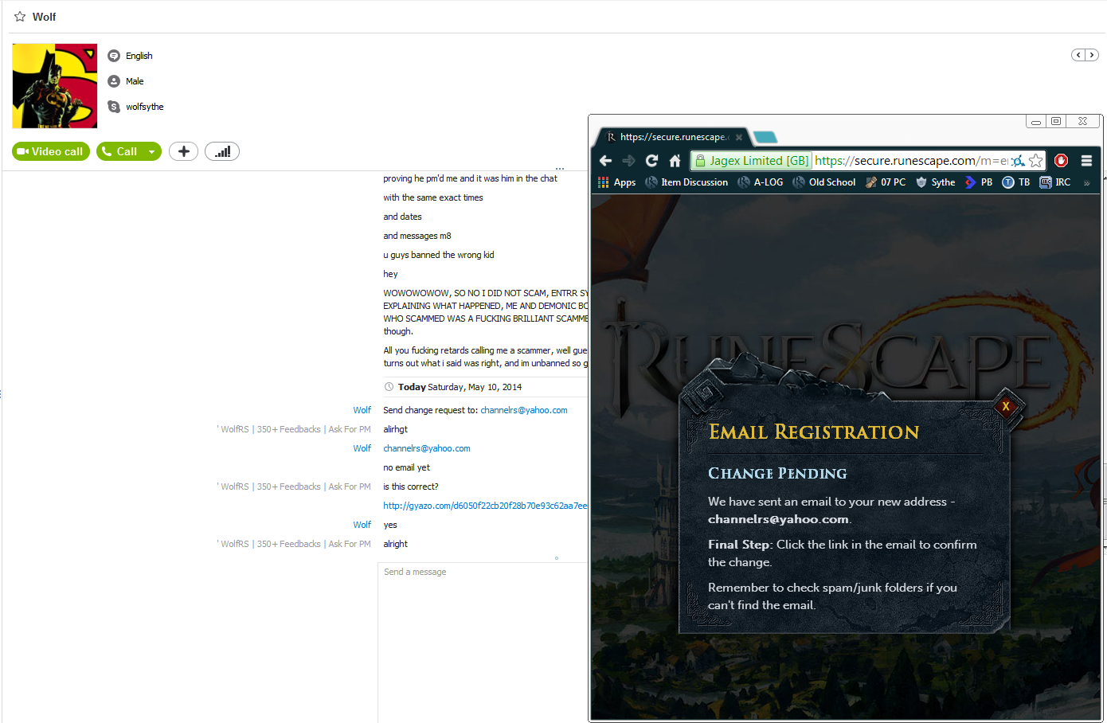1107x723 pixels.
Task: Close the secure.runescape.com tab
Action: [739, 137]
